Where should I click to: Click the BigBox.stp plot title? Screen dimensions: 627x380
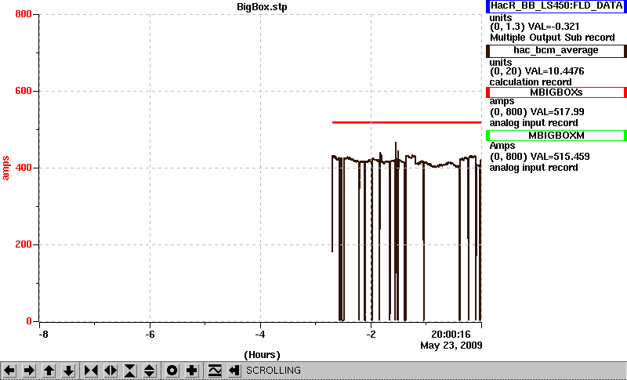262,7
